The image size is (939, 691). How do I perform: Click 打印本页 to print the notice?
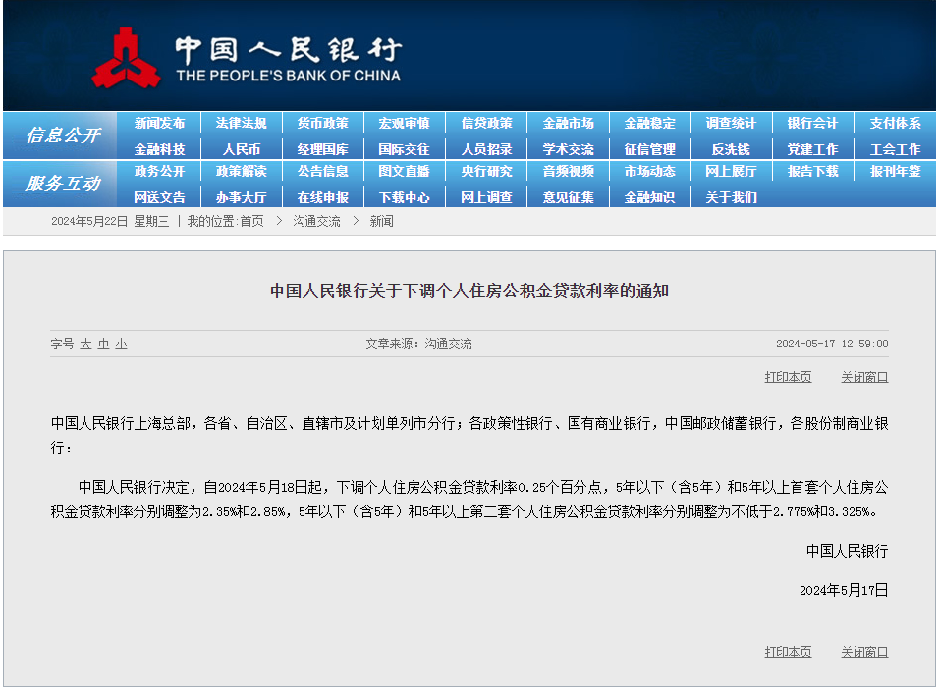[x=787, y=377]
